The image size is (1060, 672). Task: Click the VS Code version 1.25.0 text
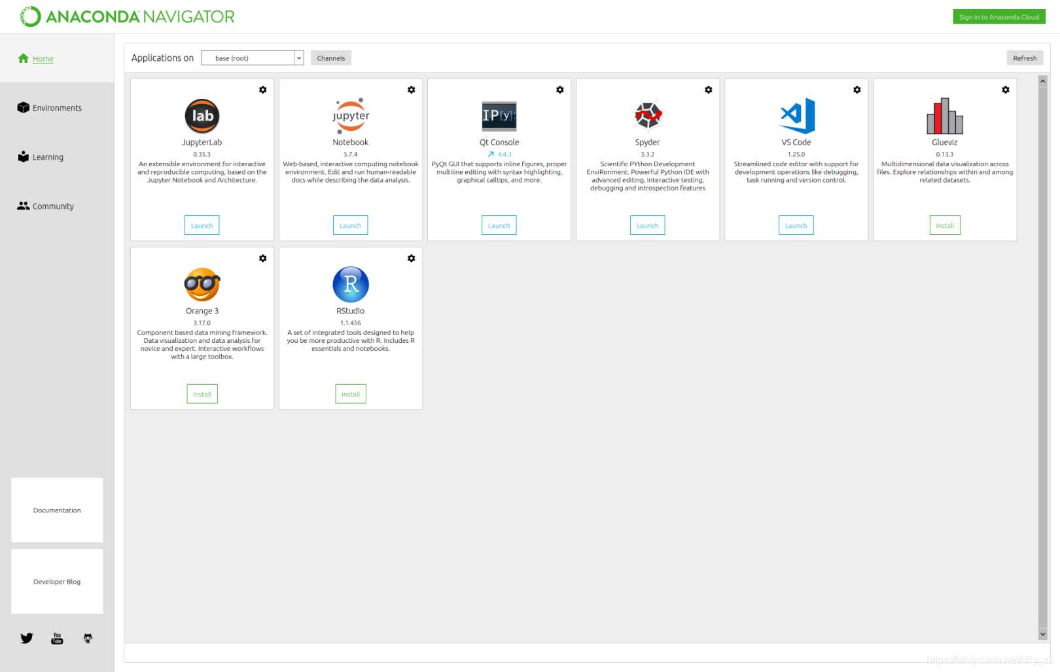[x=796, y=154]
